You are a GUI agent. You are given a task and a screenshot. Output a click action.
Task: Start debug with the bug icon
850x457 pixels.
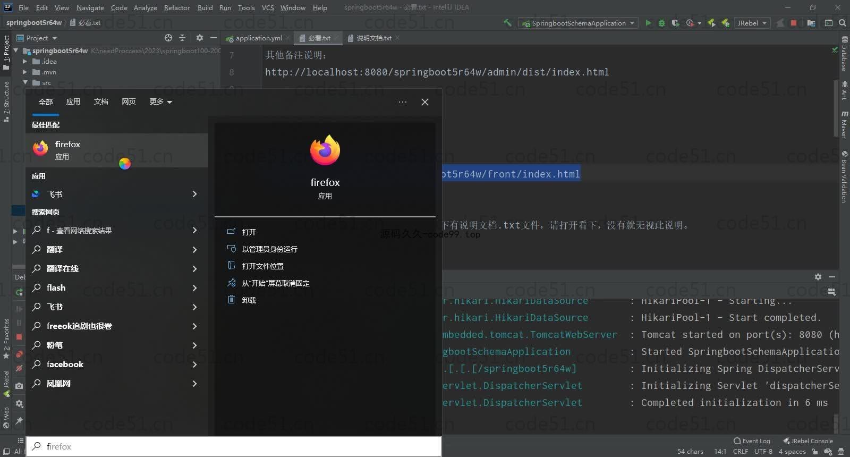661,23
